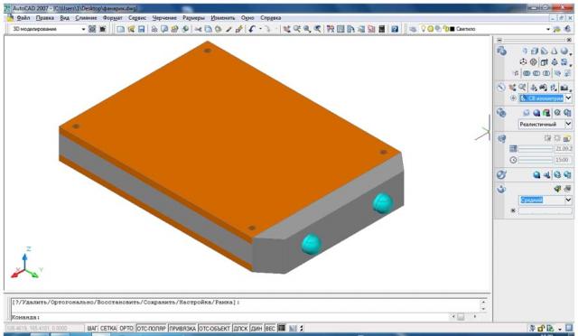Open the 3D моделирование workspace dropdown
The width and height of the screenshot is (578, 336).
click(48, 29)
